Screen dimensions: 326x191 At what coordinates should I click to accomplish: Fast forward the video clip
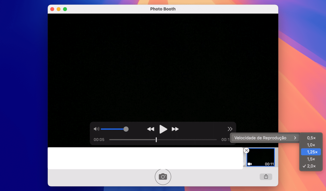pos(175,129)
